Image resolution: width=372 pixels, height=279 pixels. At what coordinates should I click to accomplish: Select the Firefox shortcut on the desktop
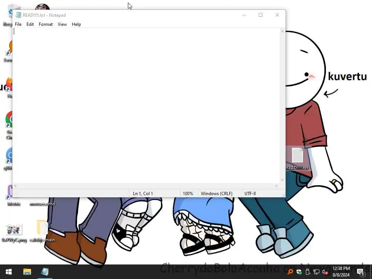[x=9, y=88]
